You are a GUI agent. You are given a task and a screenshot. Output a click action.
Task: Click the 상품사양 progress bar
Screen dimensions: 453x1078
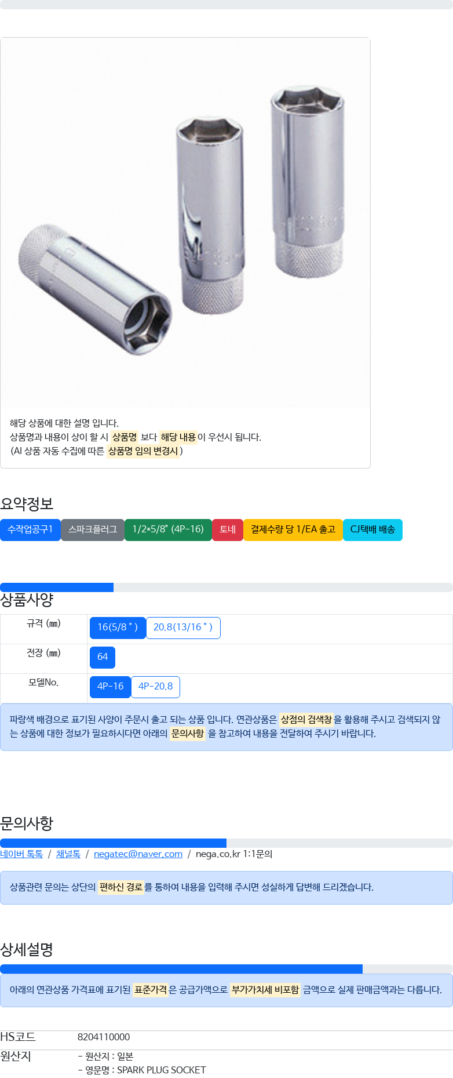coord(226,587)
